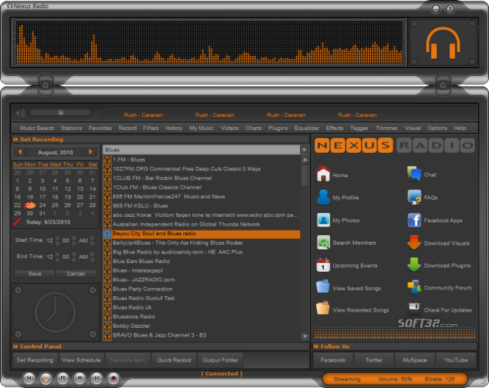The height and width of the screenshot is (388, 489).
Task: Select August 15 in the calendar
Action: click(18, 197)
